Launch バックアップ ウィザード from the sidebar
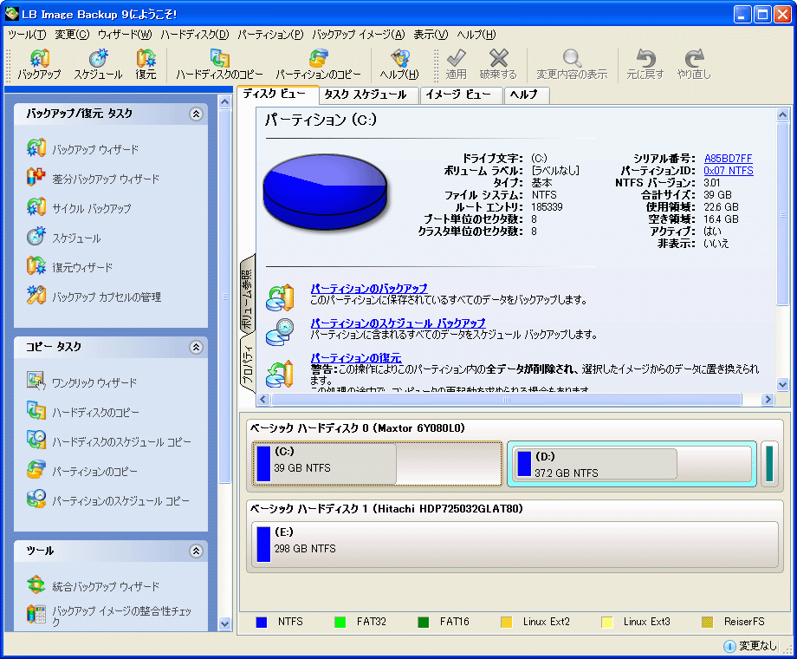797x659 pixels. (x=83, y=149)
